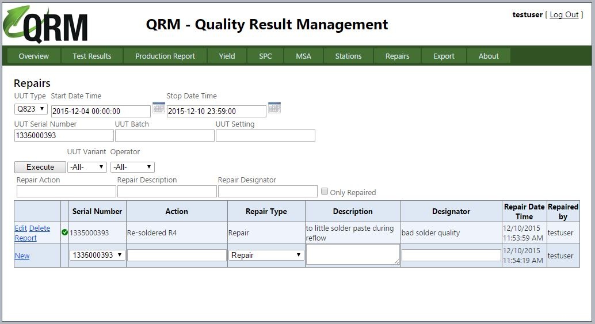Open the Stop Date Time calendar picker
595x324 pixels.
pos(274,108)
